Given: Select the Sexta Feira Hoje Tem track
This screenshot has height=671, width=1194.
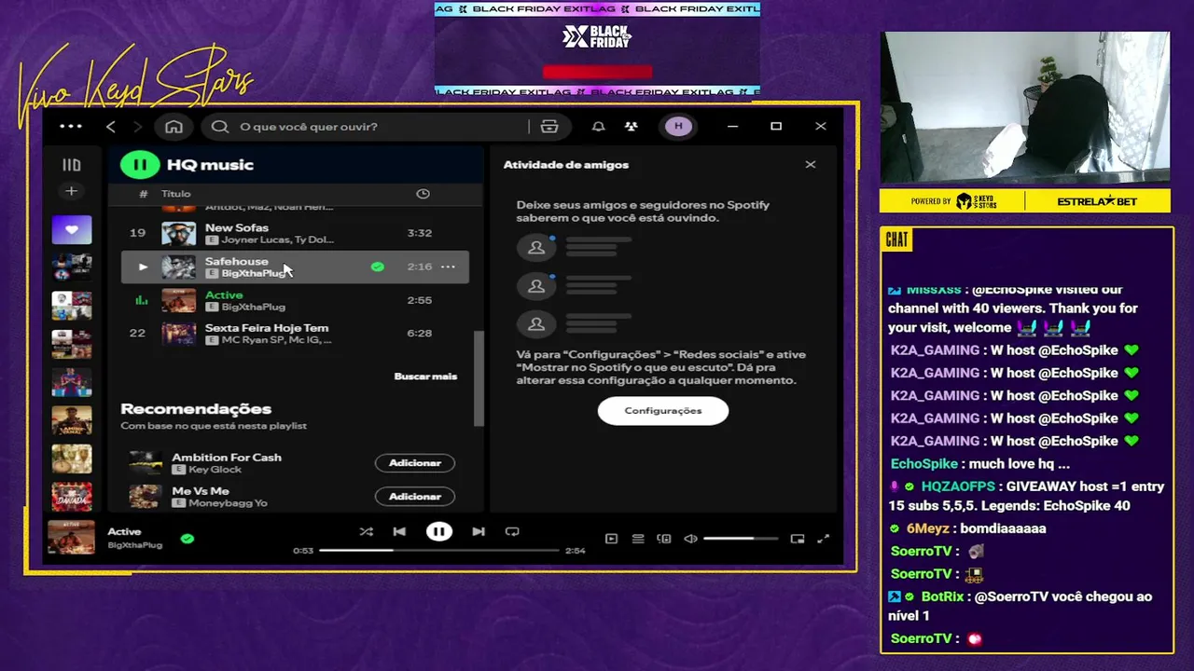Looking at the screenshot, I should click(295, 334).
